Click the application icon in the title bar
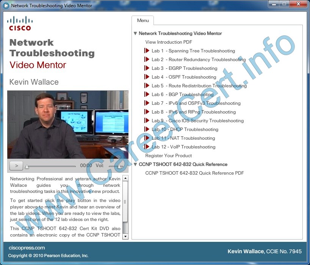The image size is (310, 265). coord(5,6)
